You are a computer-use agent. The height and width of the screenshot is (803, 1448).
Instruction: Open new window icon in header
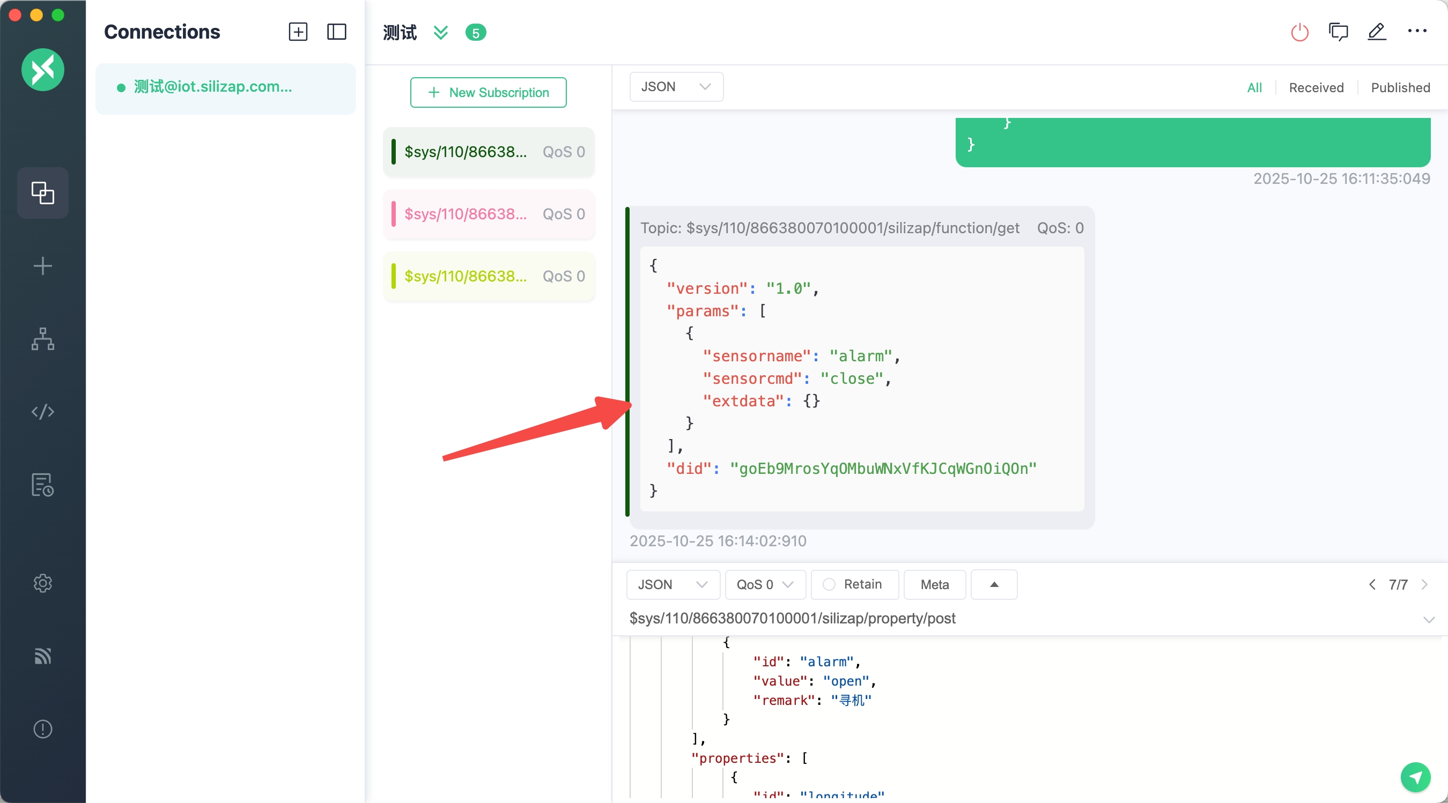(1338, 32)
